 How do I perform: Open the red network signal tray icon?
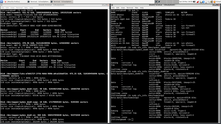point(198,2)
